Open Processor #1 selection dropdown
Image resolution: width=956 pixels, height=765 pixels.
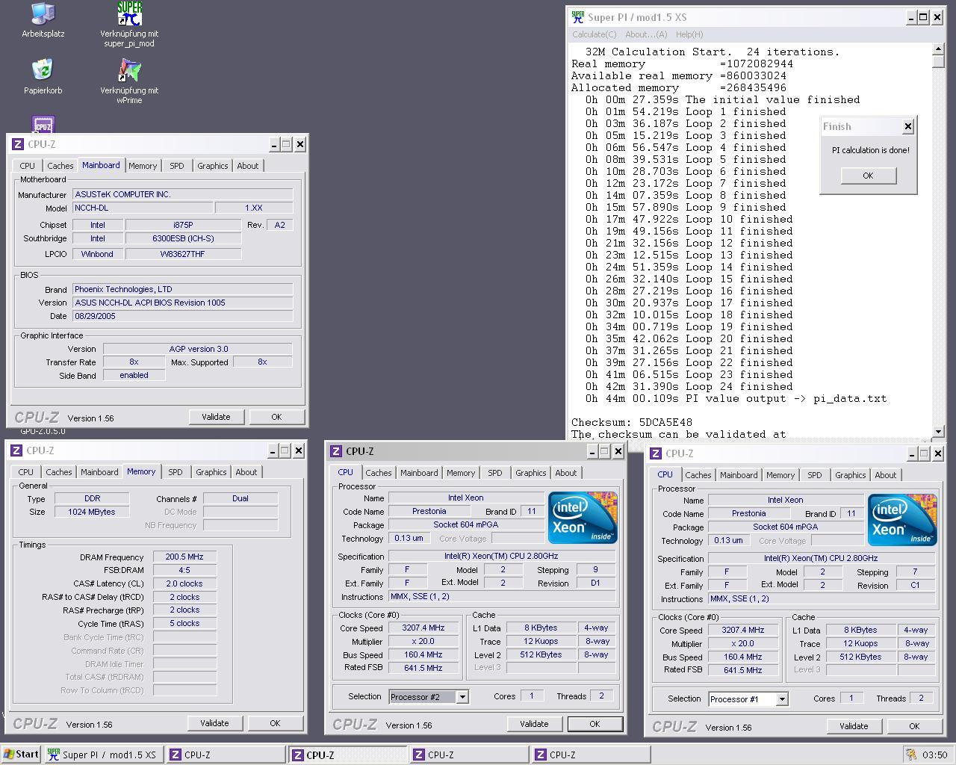point(782,699)
